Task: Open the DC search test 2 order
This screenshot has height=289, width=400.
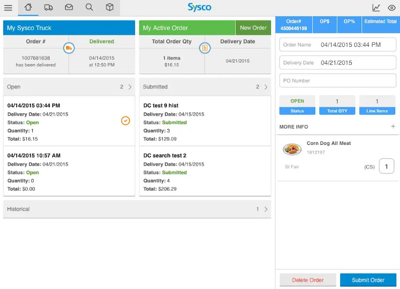Action: 205,171
